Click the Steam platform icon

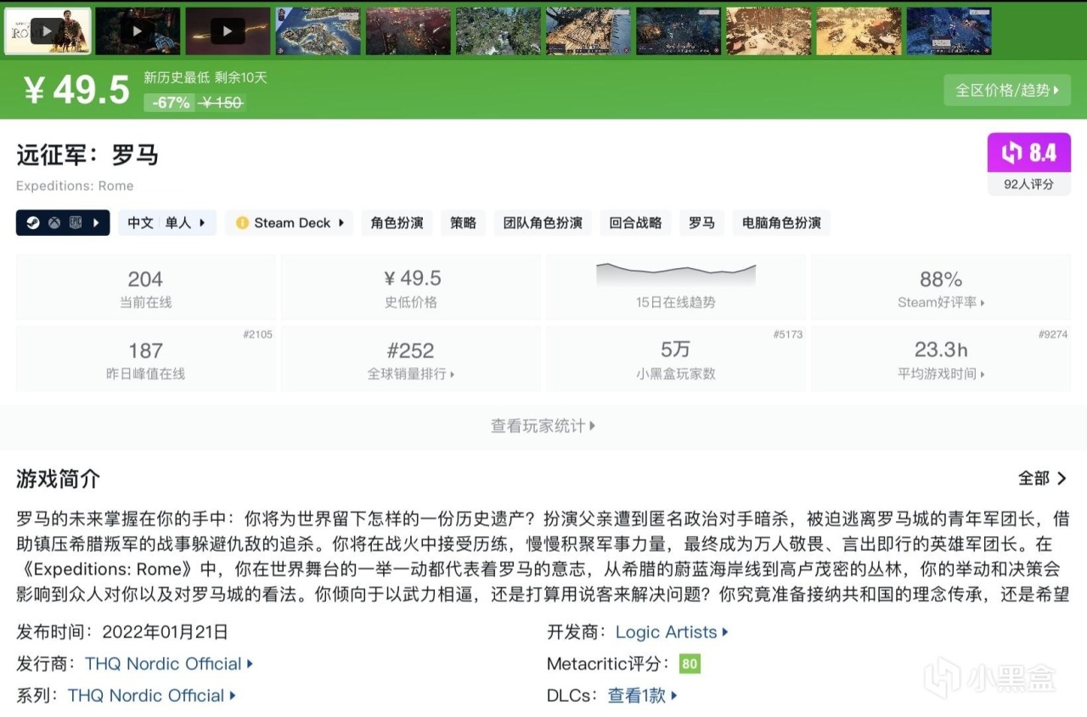coord(31,223)
